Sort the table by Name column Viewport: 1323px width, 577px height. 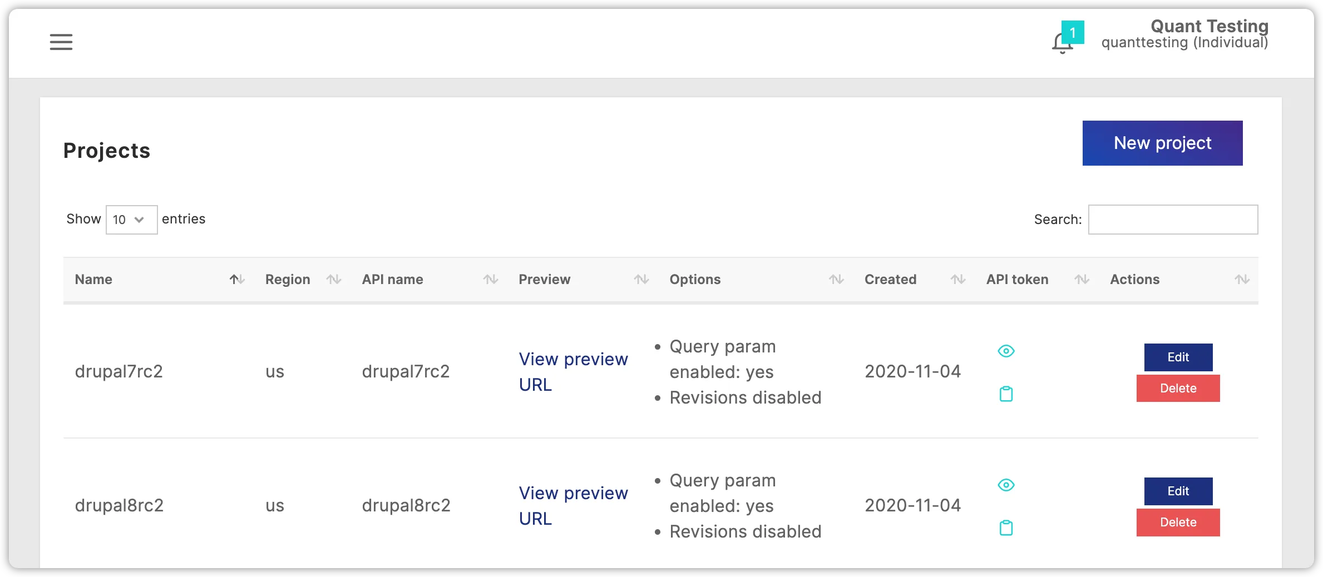(237, 280)
